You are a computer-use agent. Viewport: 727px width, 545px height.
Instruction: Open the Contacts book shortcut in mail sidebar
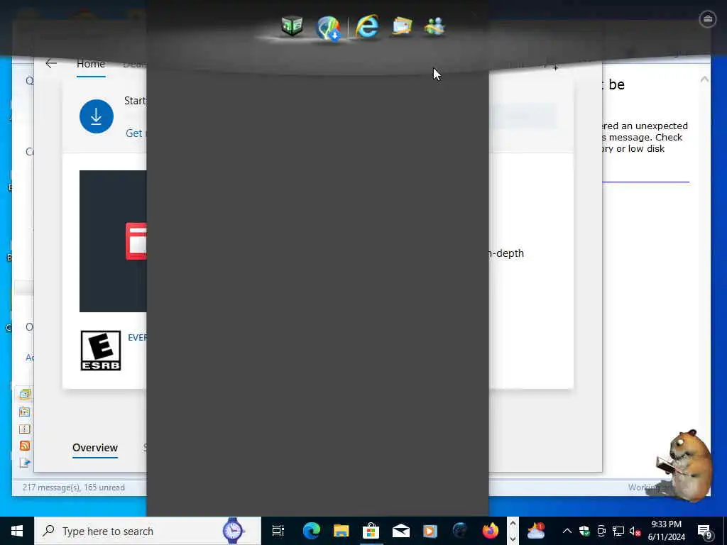25,429
